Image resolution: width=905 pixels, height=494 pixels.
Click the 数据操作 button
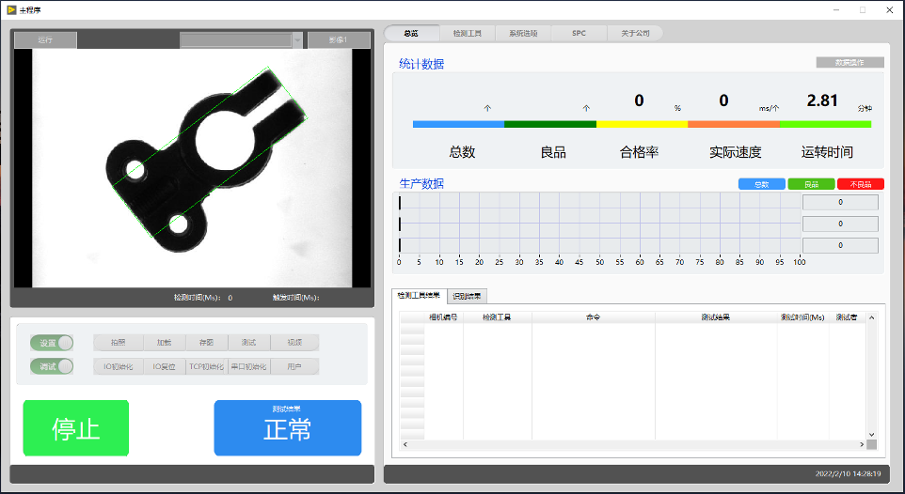(849, 63)
